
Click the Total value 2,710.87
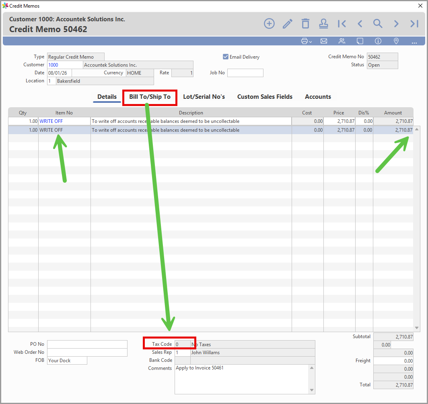[393, 385]
